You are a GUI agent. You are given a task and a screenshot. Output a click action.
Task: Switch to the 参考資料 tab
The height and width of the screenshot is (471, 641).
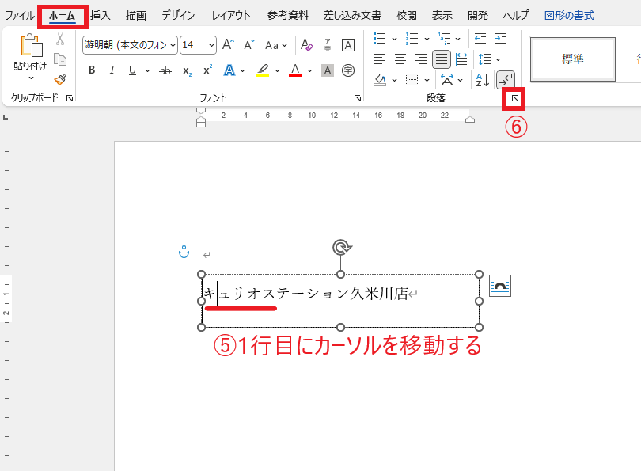click(x=288, y=16)
